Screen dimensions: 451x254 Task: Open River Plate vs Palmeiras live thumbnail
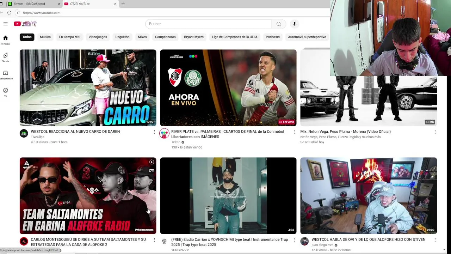point(228,88)
